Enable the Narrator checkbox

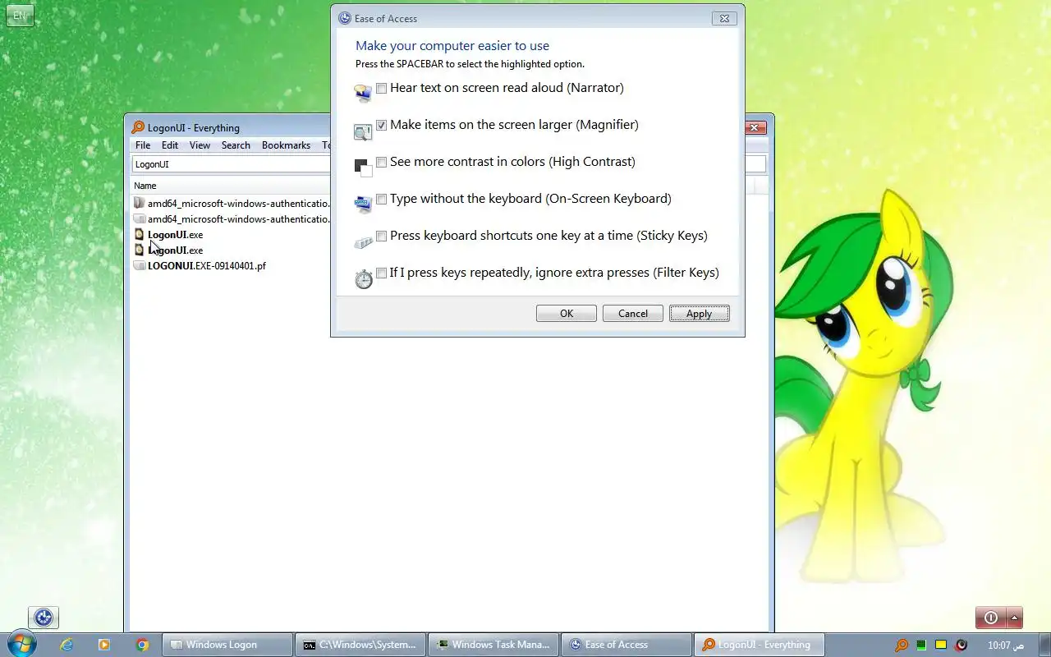381,88
